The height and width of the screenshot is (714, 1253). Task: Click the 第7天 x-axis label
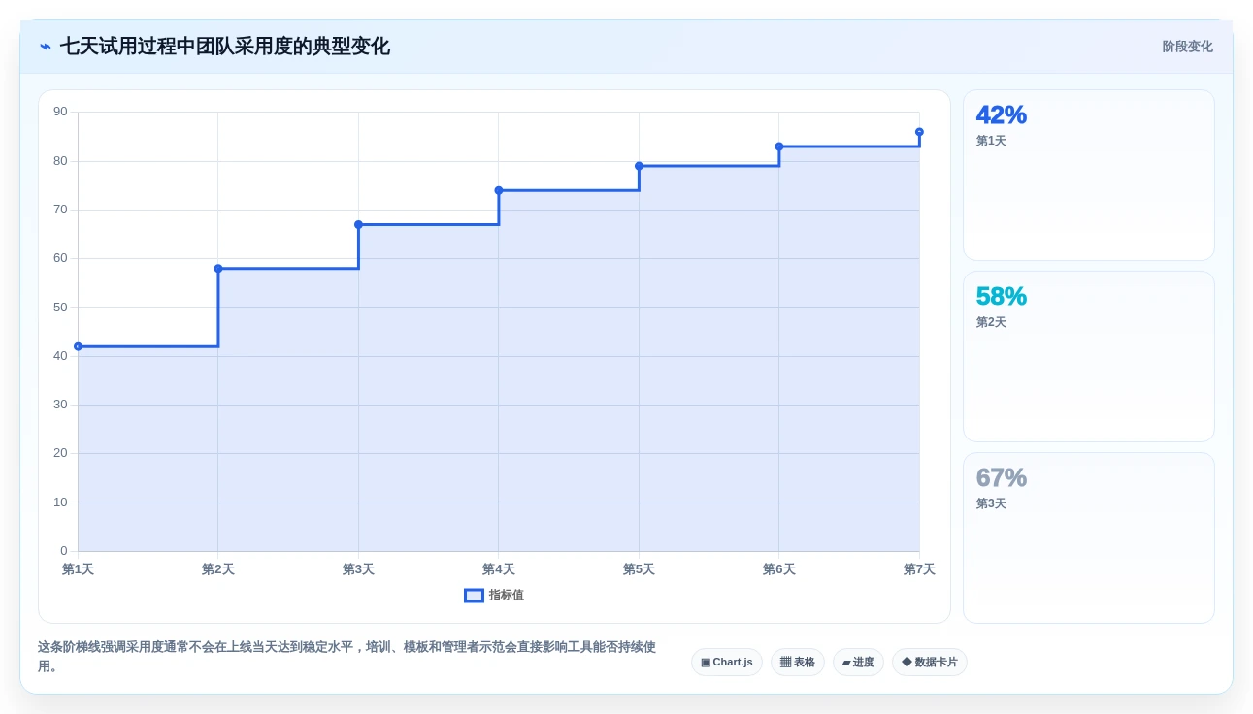tap(919, 569)
